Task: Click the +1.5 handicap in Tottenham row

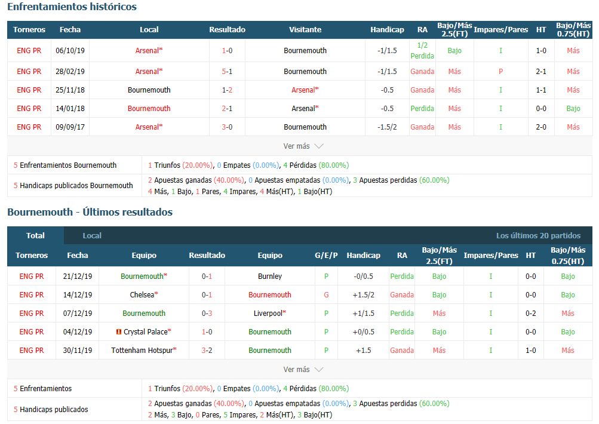Action: (x=364, y=351)
